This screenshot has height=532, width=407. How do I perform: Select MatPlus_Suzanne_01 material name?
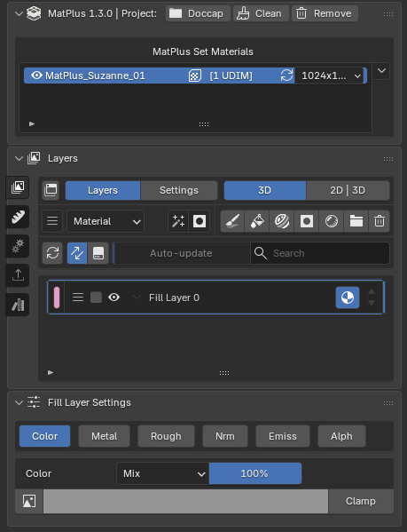pyautogui.click(x=95, y=75)
